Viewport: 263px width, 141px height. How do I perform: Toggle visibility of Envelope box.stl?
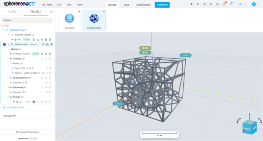pos(46,54)
